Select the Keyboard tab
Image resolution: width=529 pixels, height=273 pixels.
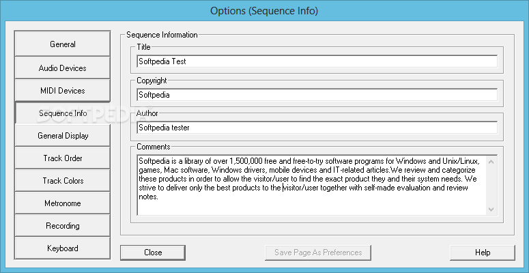[x=62, y=248]
